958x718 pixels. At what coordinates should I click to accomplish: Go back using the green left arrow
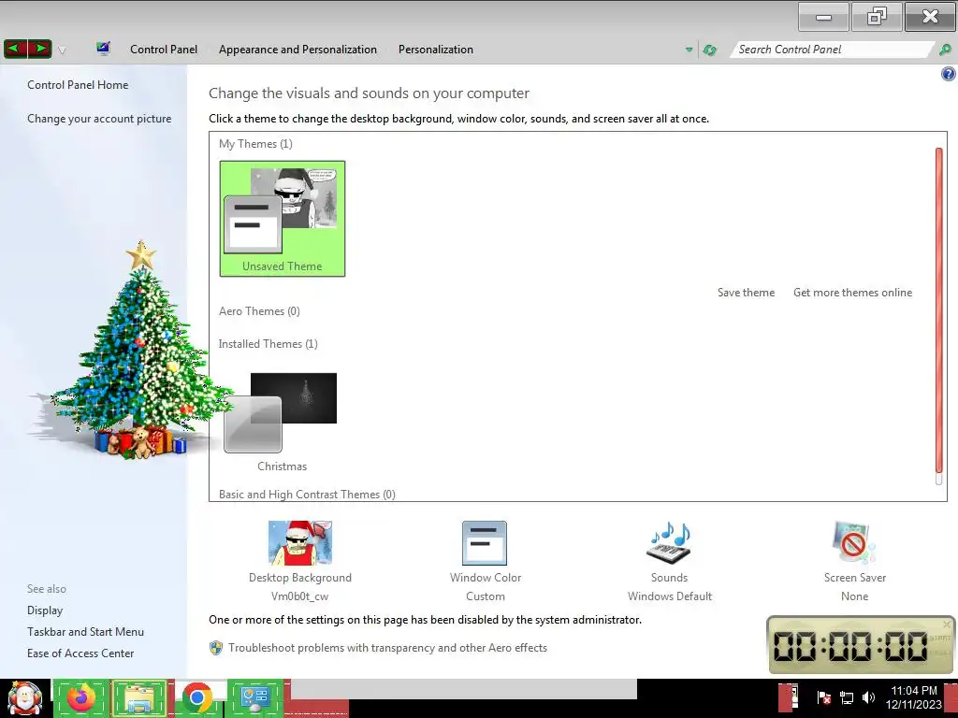click(15, 49)
